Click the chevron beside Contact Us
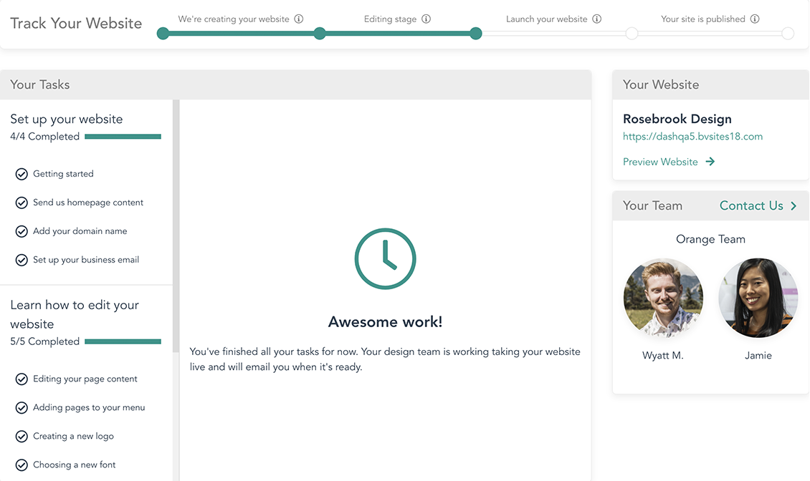The image size is (810, 481). [794, 206]
